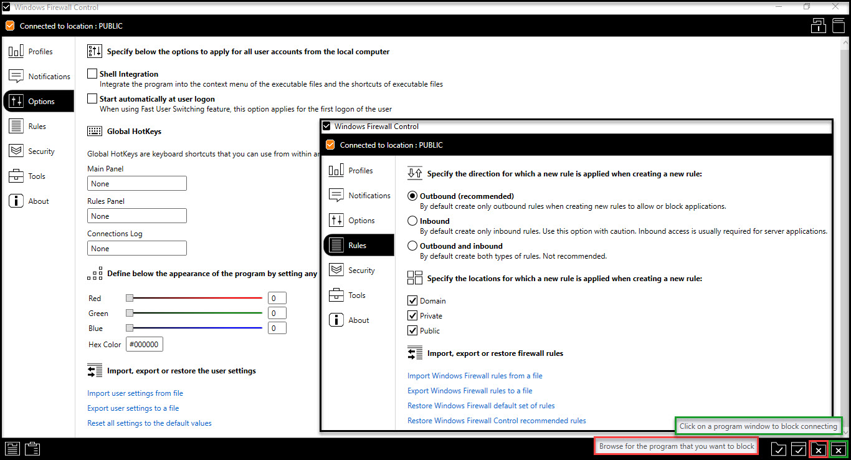Screen dimensions: 851x460
Task: Click Export user settings to a file
Action: pos(133,408)
